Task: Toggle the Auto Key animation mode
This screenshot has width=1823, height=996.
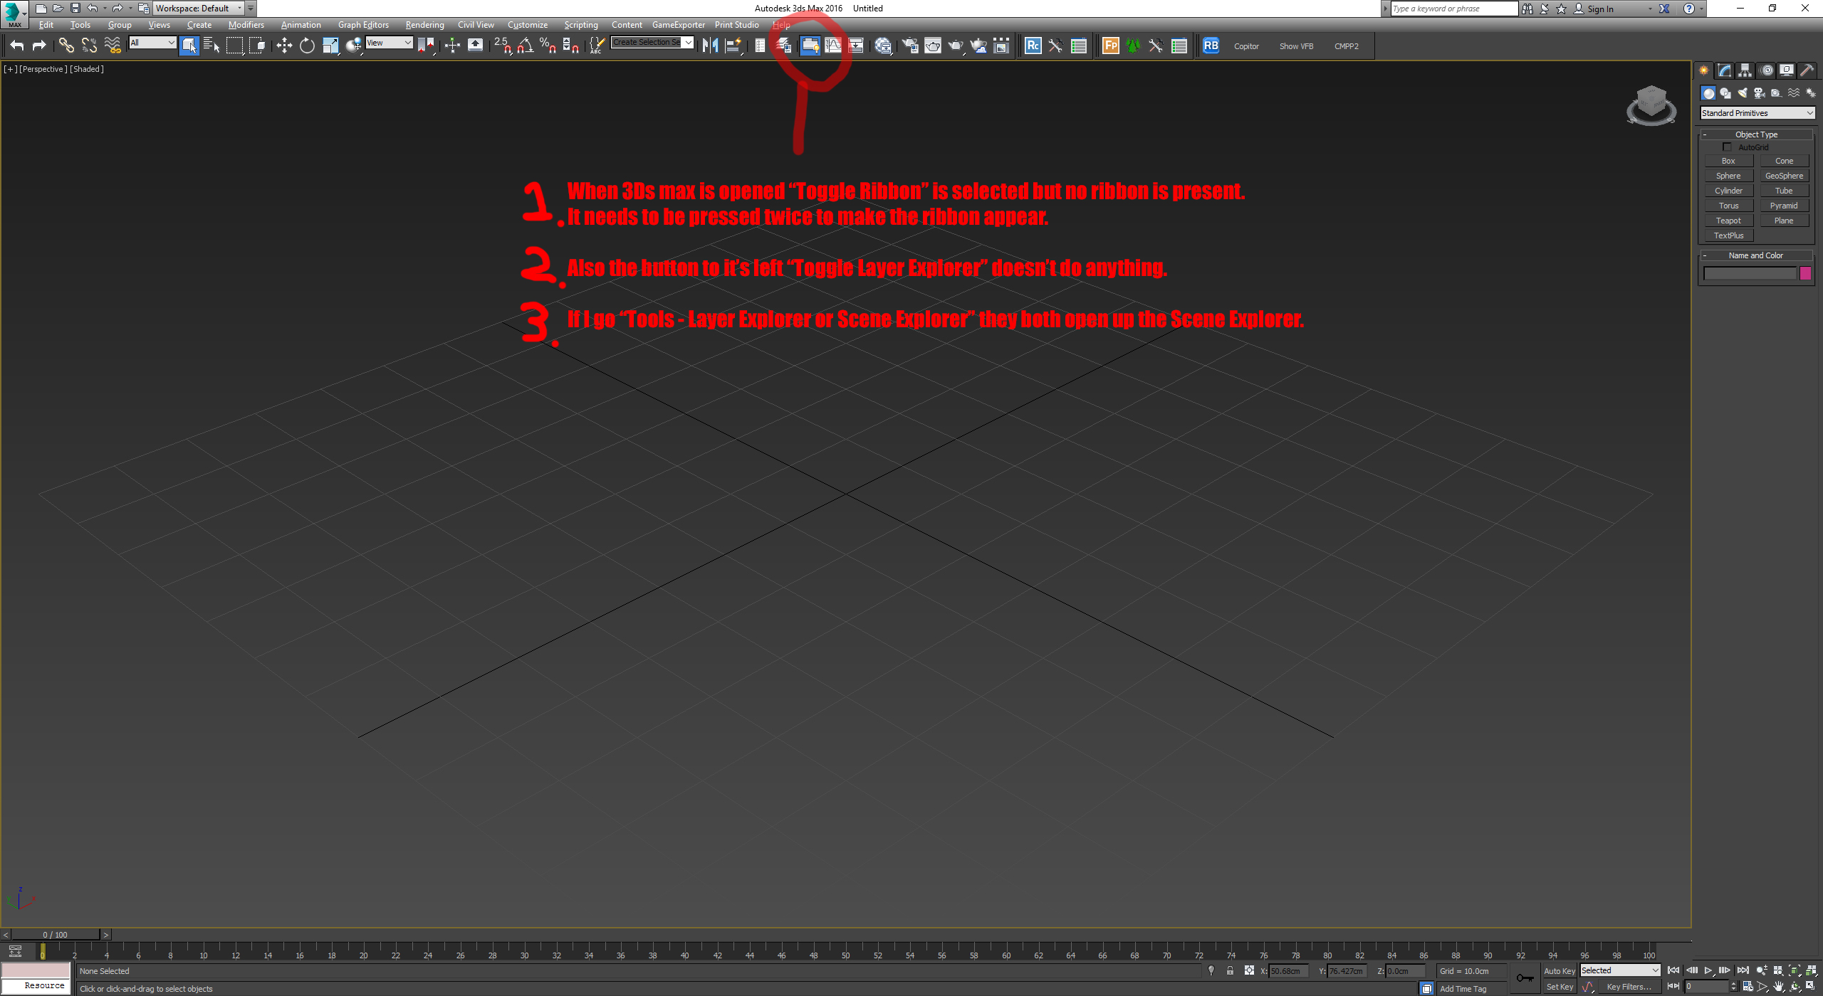Action: coord(1558,970)
